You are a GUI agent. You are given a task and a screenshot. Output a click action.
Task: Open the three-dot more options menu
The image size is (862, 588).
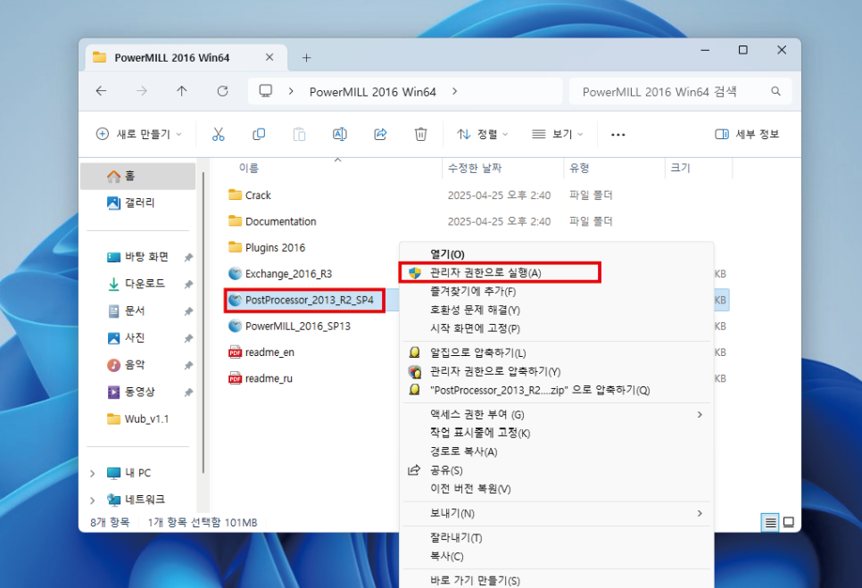(617, 135)
